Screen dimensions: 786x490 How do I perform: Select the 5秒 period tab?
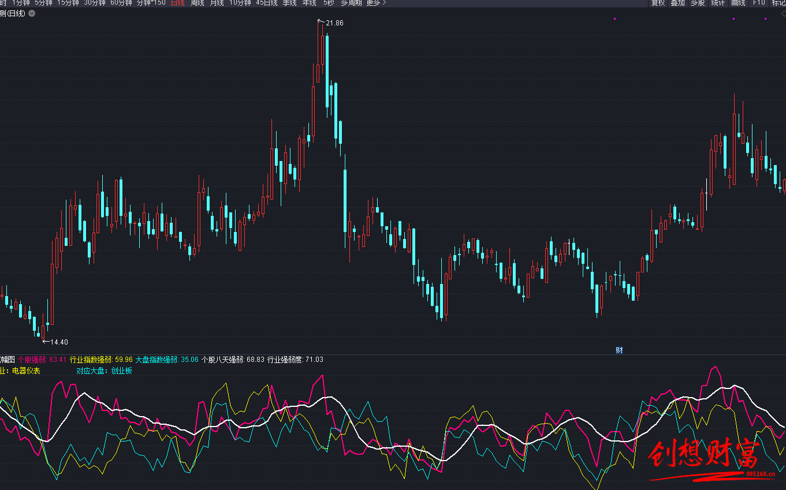[x=328, y=3]
